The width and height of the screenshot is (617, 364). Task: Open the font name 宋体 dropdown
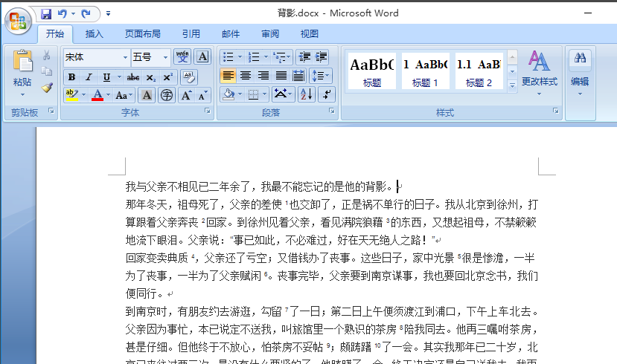[x=125, y=57]
